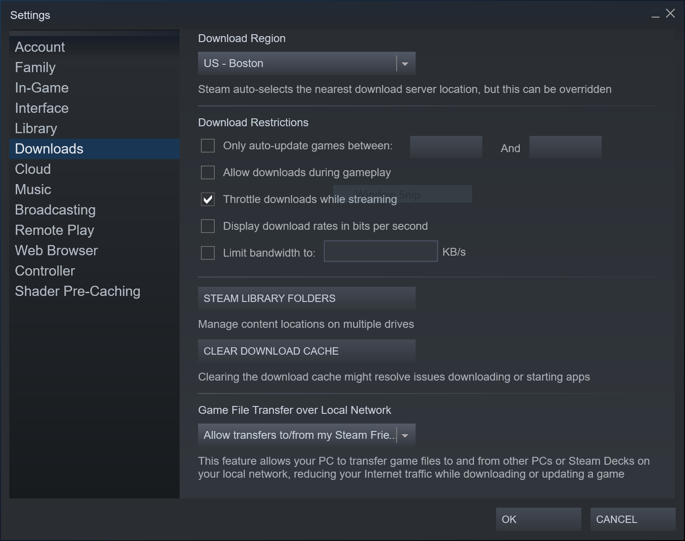Viewport: 685px width, 541px height.
Task: Open the US - Boston download region dropdown
Action: 306,63
